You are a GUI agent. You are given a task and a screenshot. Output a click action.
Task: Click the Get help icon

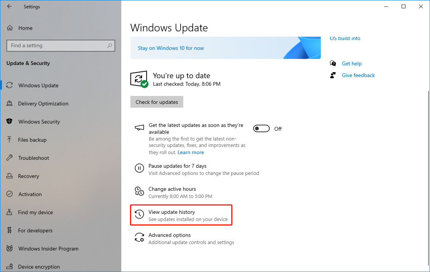click(333, 63)
